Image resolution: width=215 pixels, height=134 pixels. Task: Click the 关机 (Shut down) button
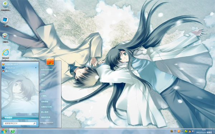pos(45,123)
